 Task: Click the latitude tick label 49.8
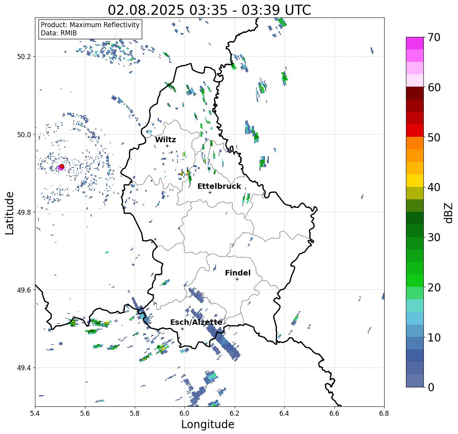[x=24, y=212]
